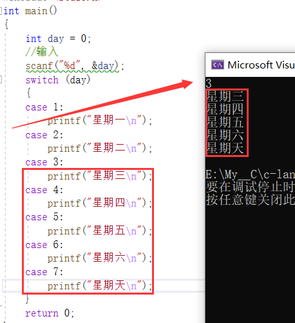Click the printf("星期三\n") line in editor
The height and width of the screenshot is (323, 295).
[100, 176]
